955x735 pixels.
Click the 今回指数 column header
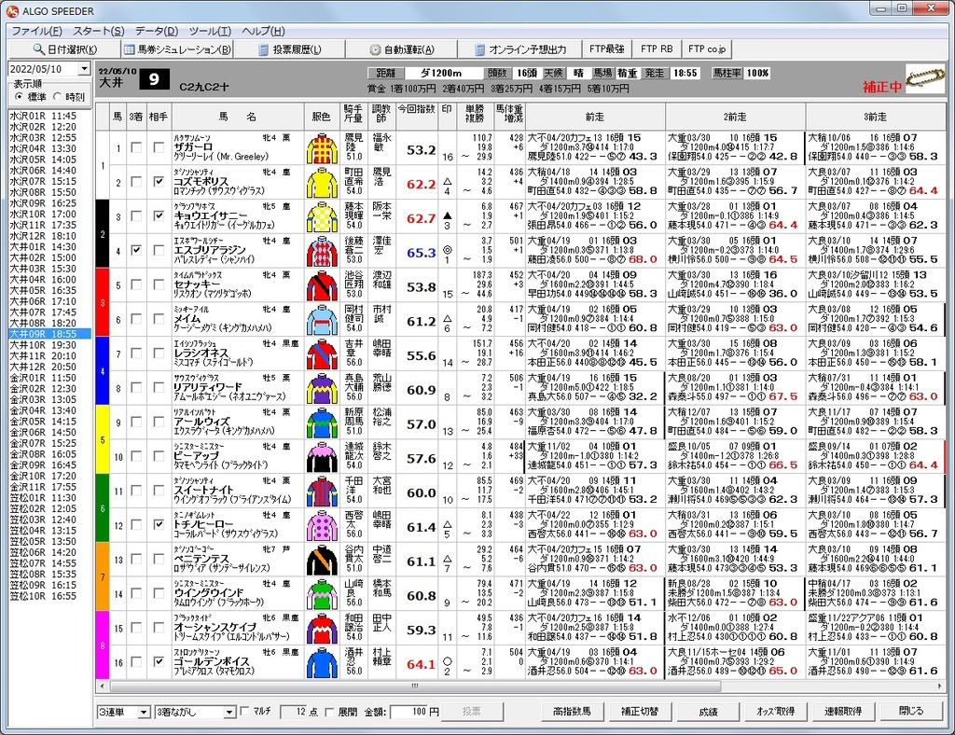(417, 117)
